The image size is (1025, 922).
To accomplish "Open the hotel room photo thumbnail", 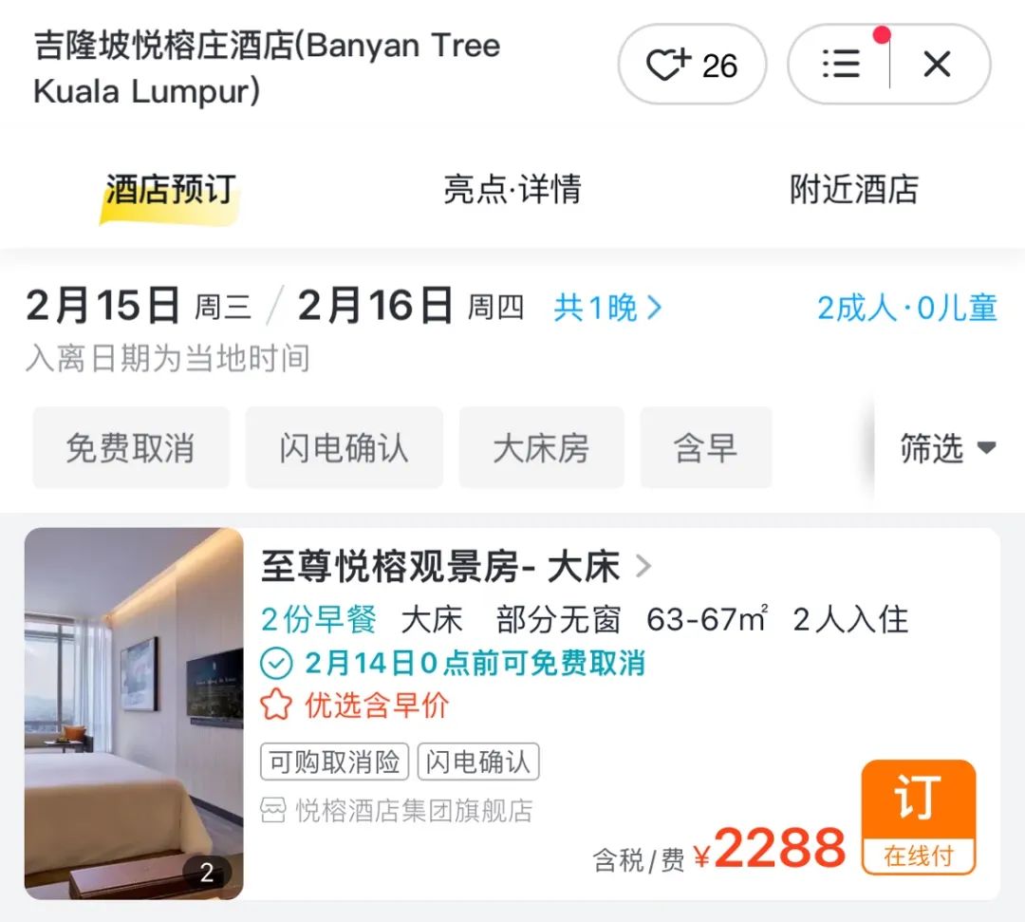I will click(134, 713).
